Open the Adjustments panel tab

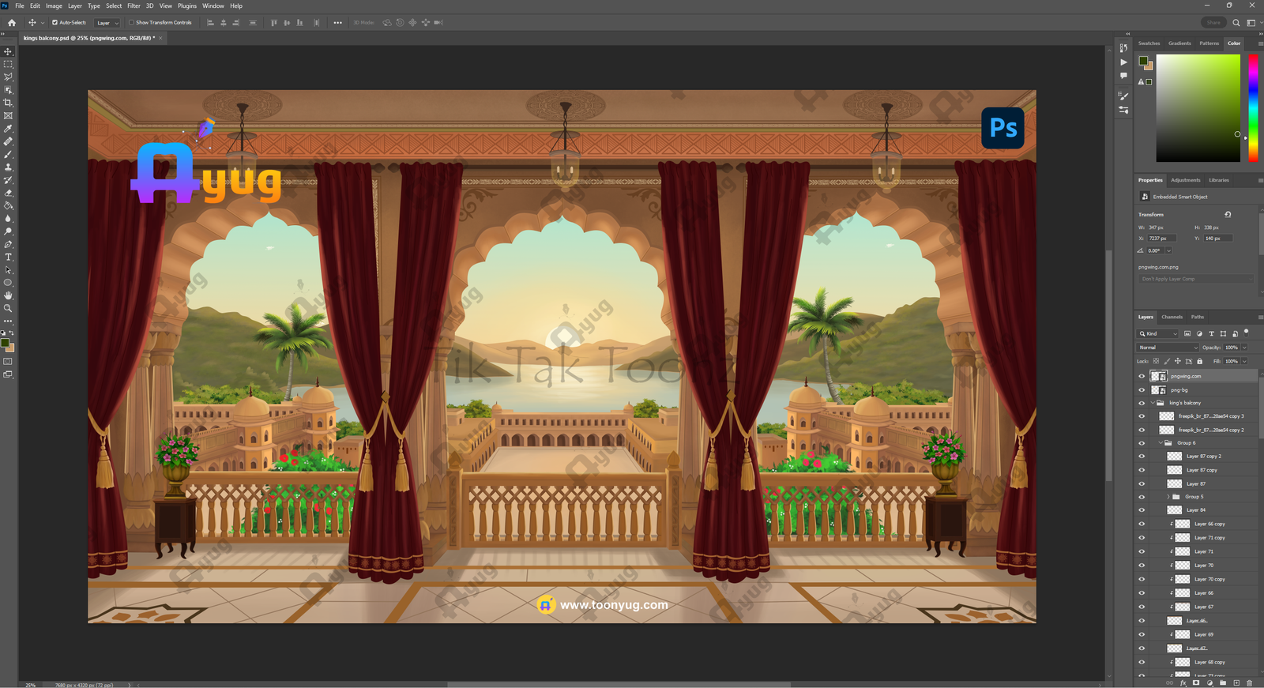(1185, 180)
